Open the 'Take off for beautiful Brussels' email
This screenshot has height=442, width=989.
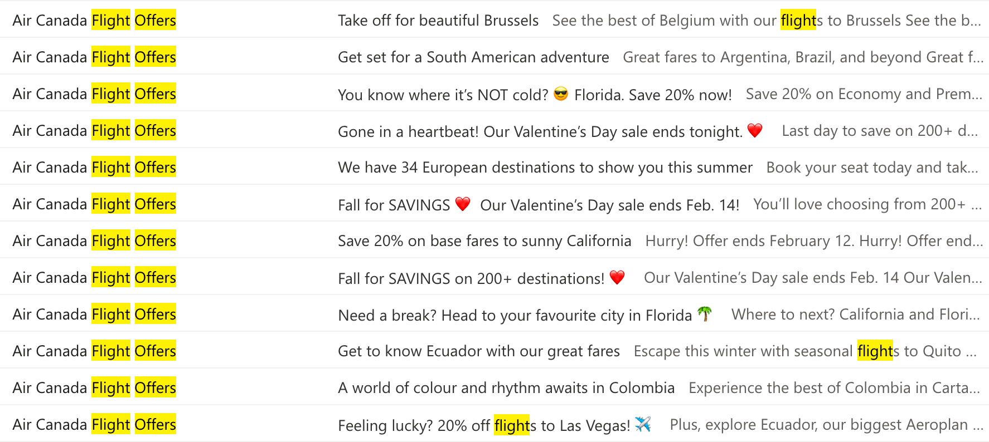pos(494,19)
